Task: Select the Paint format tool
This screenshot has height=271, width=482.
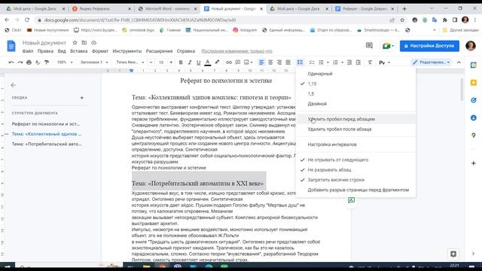Action: tap(47, 62)
